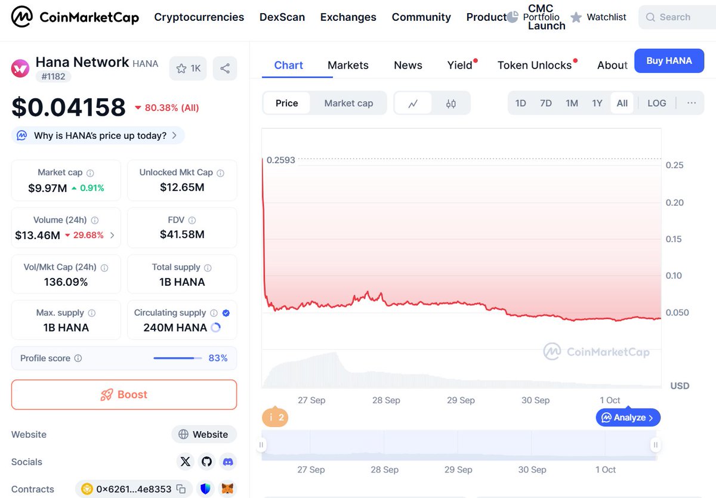
Task: Switch to line chart view
Action: pos(413,103)
